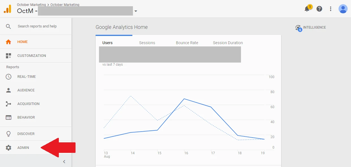Expand the Acquisition reports section
This screenshot has height=167, width=351.
coord(28,104)
